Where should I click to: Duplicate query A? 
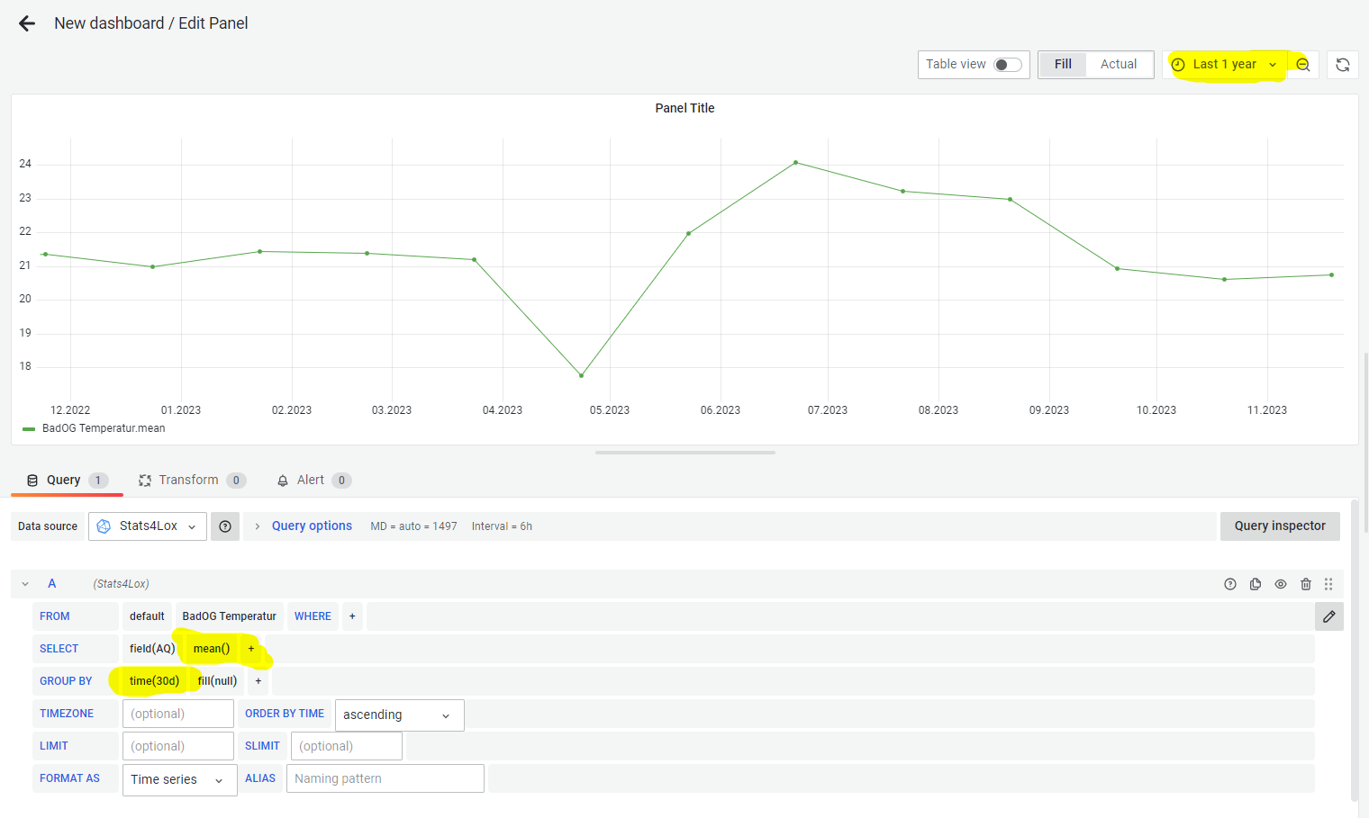tap(1256, 584)
